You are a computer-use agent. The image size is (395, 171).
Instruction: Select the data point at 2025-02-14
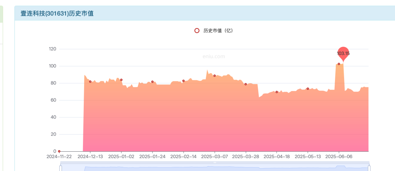pos(183,81)
